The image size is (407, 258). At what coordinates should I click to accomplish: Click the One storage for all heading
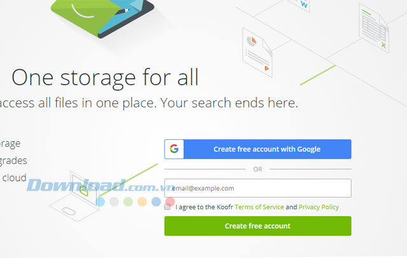[105, 78]
